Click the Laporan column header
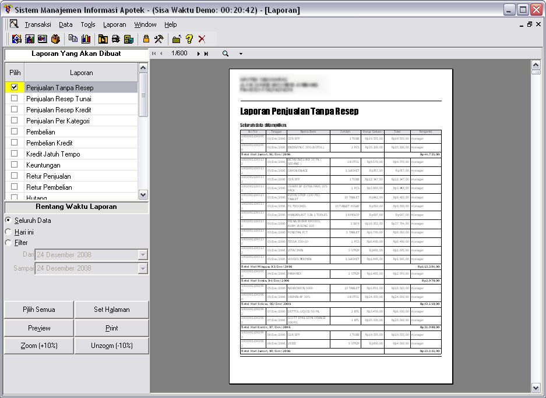The image size is (546, 398). click(81, 73)
